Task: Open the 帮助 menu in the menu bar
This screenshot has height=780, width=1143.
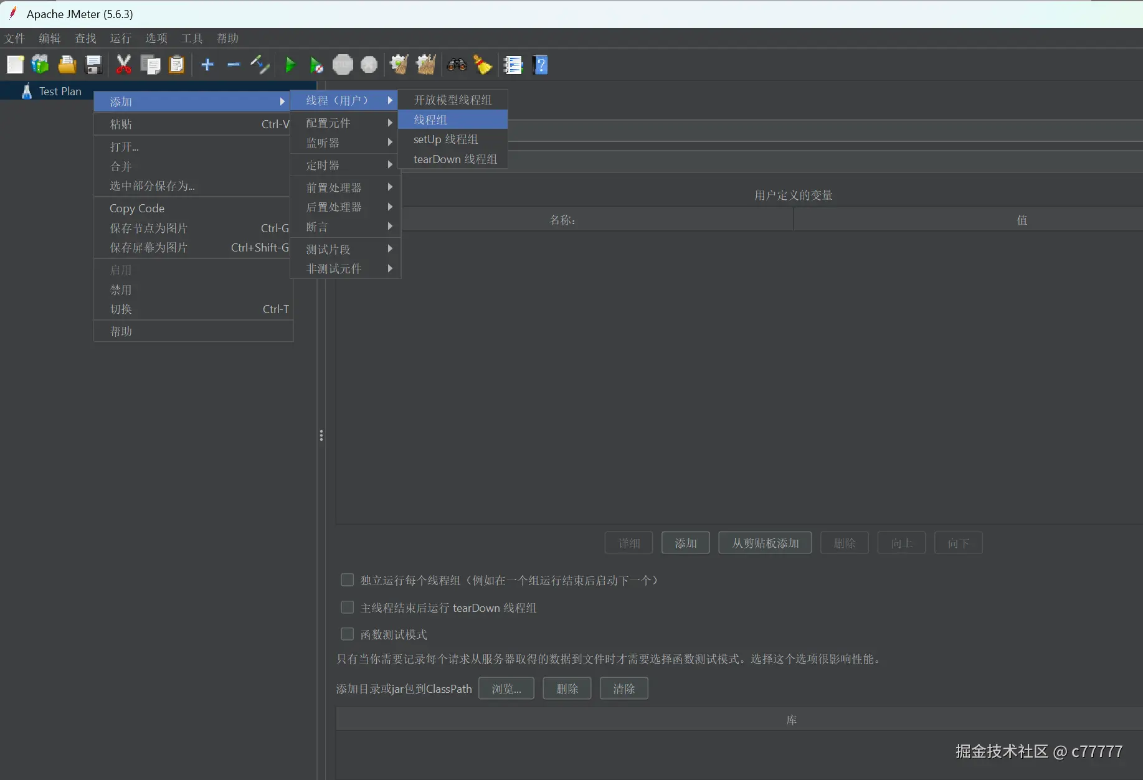Action: click(227, 39)
